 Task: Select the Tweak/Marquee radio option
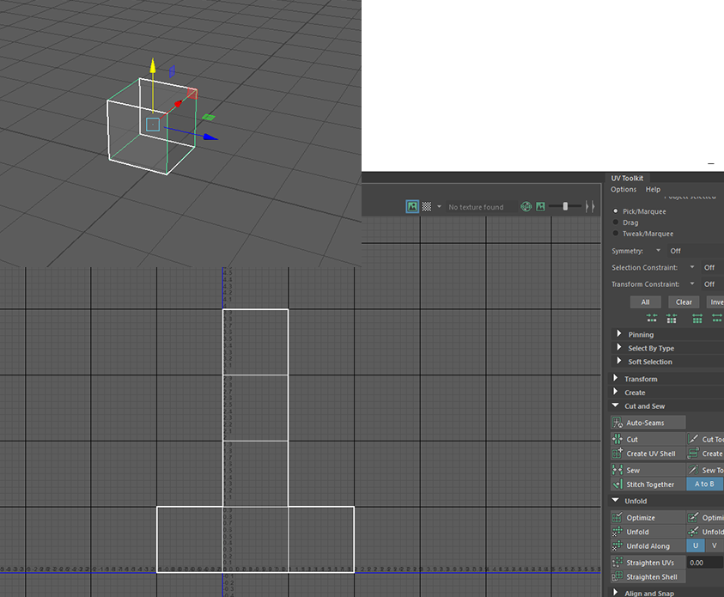pos(616,233)
